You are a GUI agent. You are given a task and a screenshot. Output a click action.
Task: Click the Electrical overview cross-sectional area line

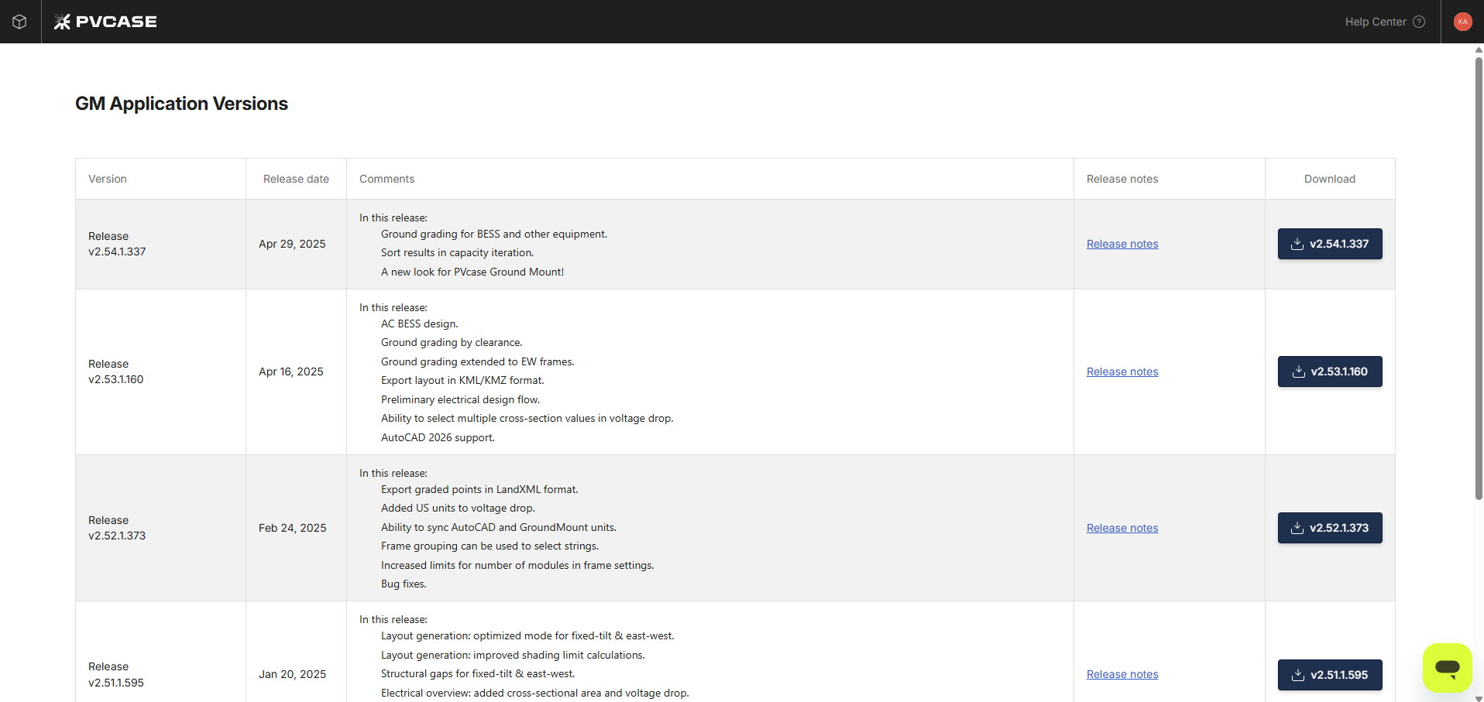pos(534,693)
